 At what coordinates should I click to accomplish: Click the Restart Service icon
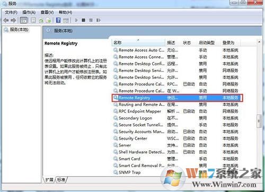(x=99, y=20)
